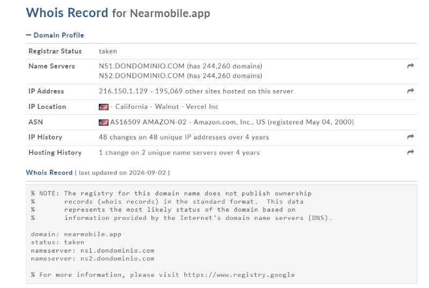The width and height of the screenshot is (429, 288).
Task: Click the status: taken line
Action: click(x=57, y=242)
